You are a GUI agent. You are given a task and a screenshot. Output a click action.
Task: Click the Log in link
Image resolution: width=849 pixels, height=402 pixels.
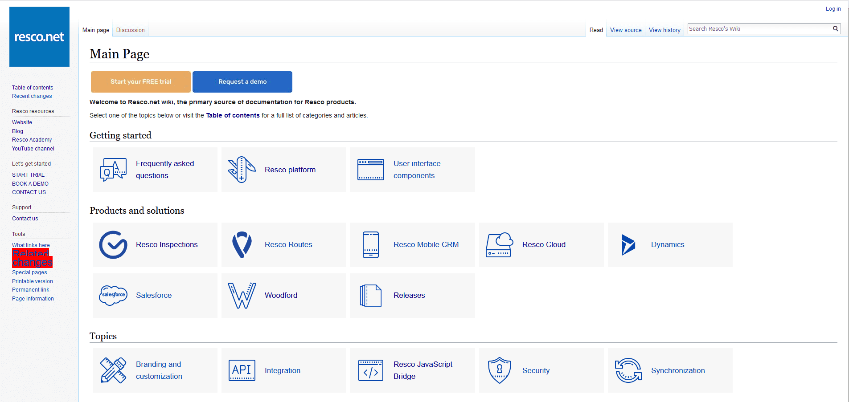[x=833, y=9]
